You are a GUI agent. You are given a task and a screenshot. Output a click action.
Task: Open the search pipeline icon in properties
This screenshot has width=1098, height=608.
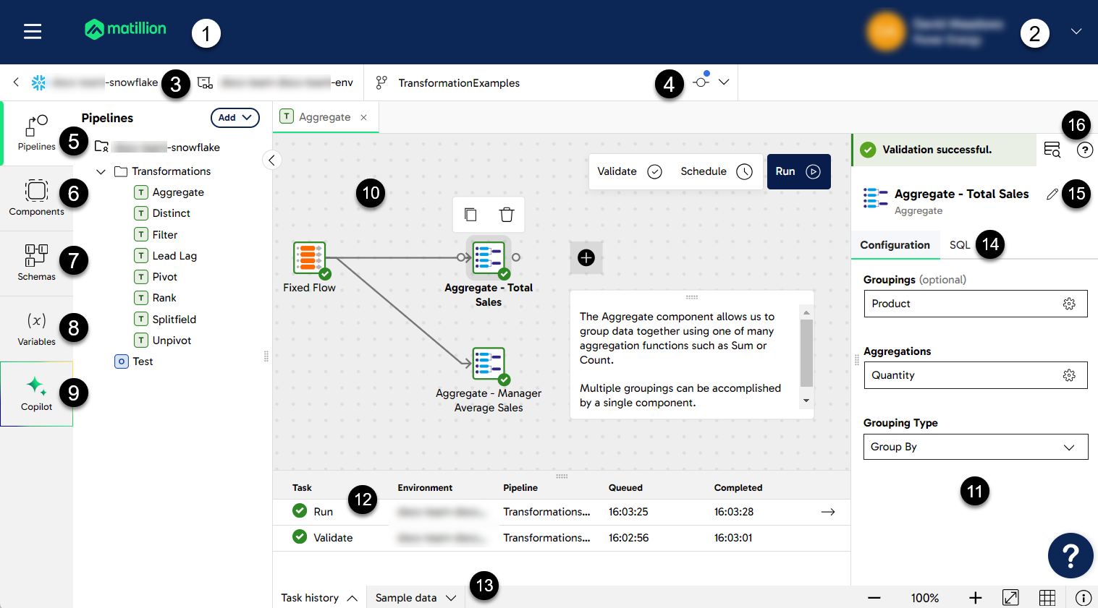point(1052,150)
